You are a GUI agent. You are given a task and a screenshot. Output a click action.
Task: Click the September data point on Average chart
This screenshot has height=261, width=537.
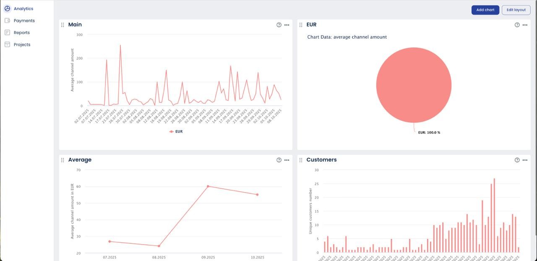click(x=209, y=186)
